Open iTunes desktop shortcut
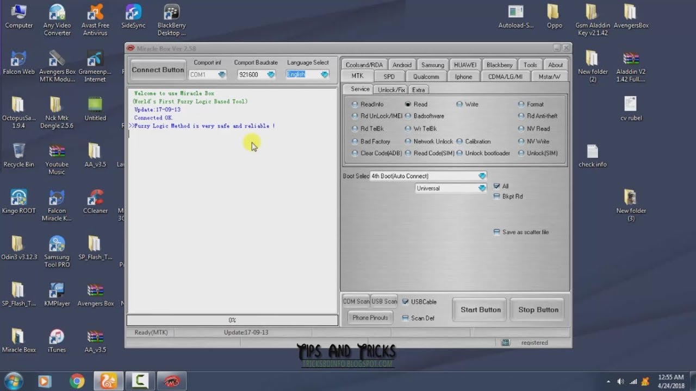The height and width of the screenshot is (391, 696). 57,340
